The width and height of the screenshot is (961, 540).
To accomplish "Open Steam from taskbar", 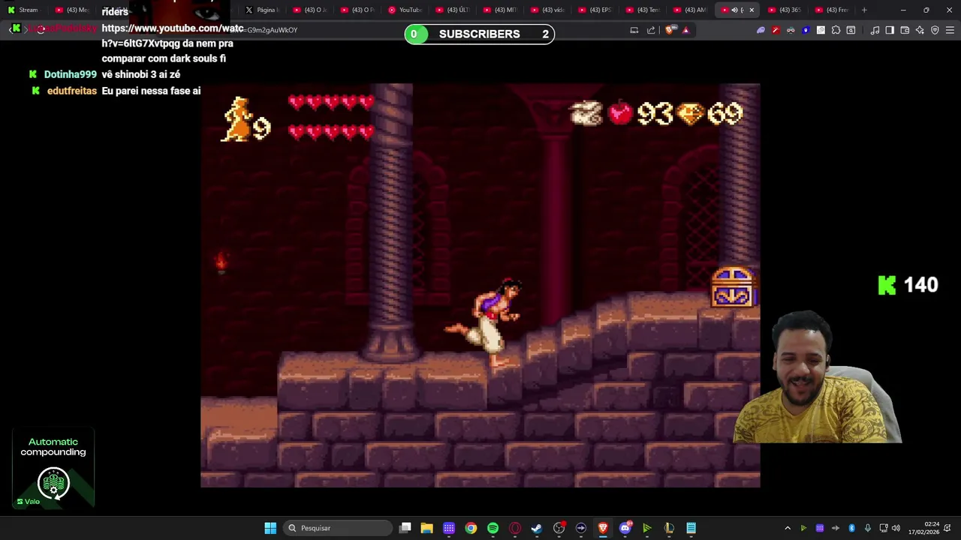I will [x=537, y=528].
